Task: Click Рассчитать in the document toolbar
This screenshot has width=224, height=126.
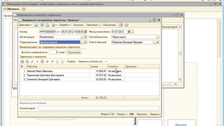Action: (110, 25)
